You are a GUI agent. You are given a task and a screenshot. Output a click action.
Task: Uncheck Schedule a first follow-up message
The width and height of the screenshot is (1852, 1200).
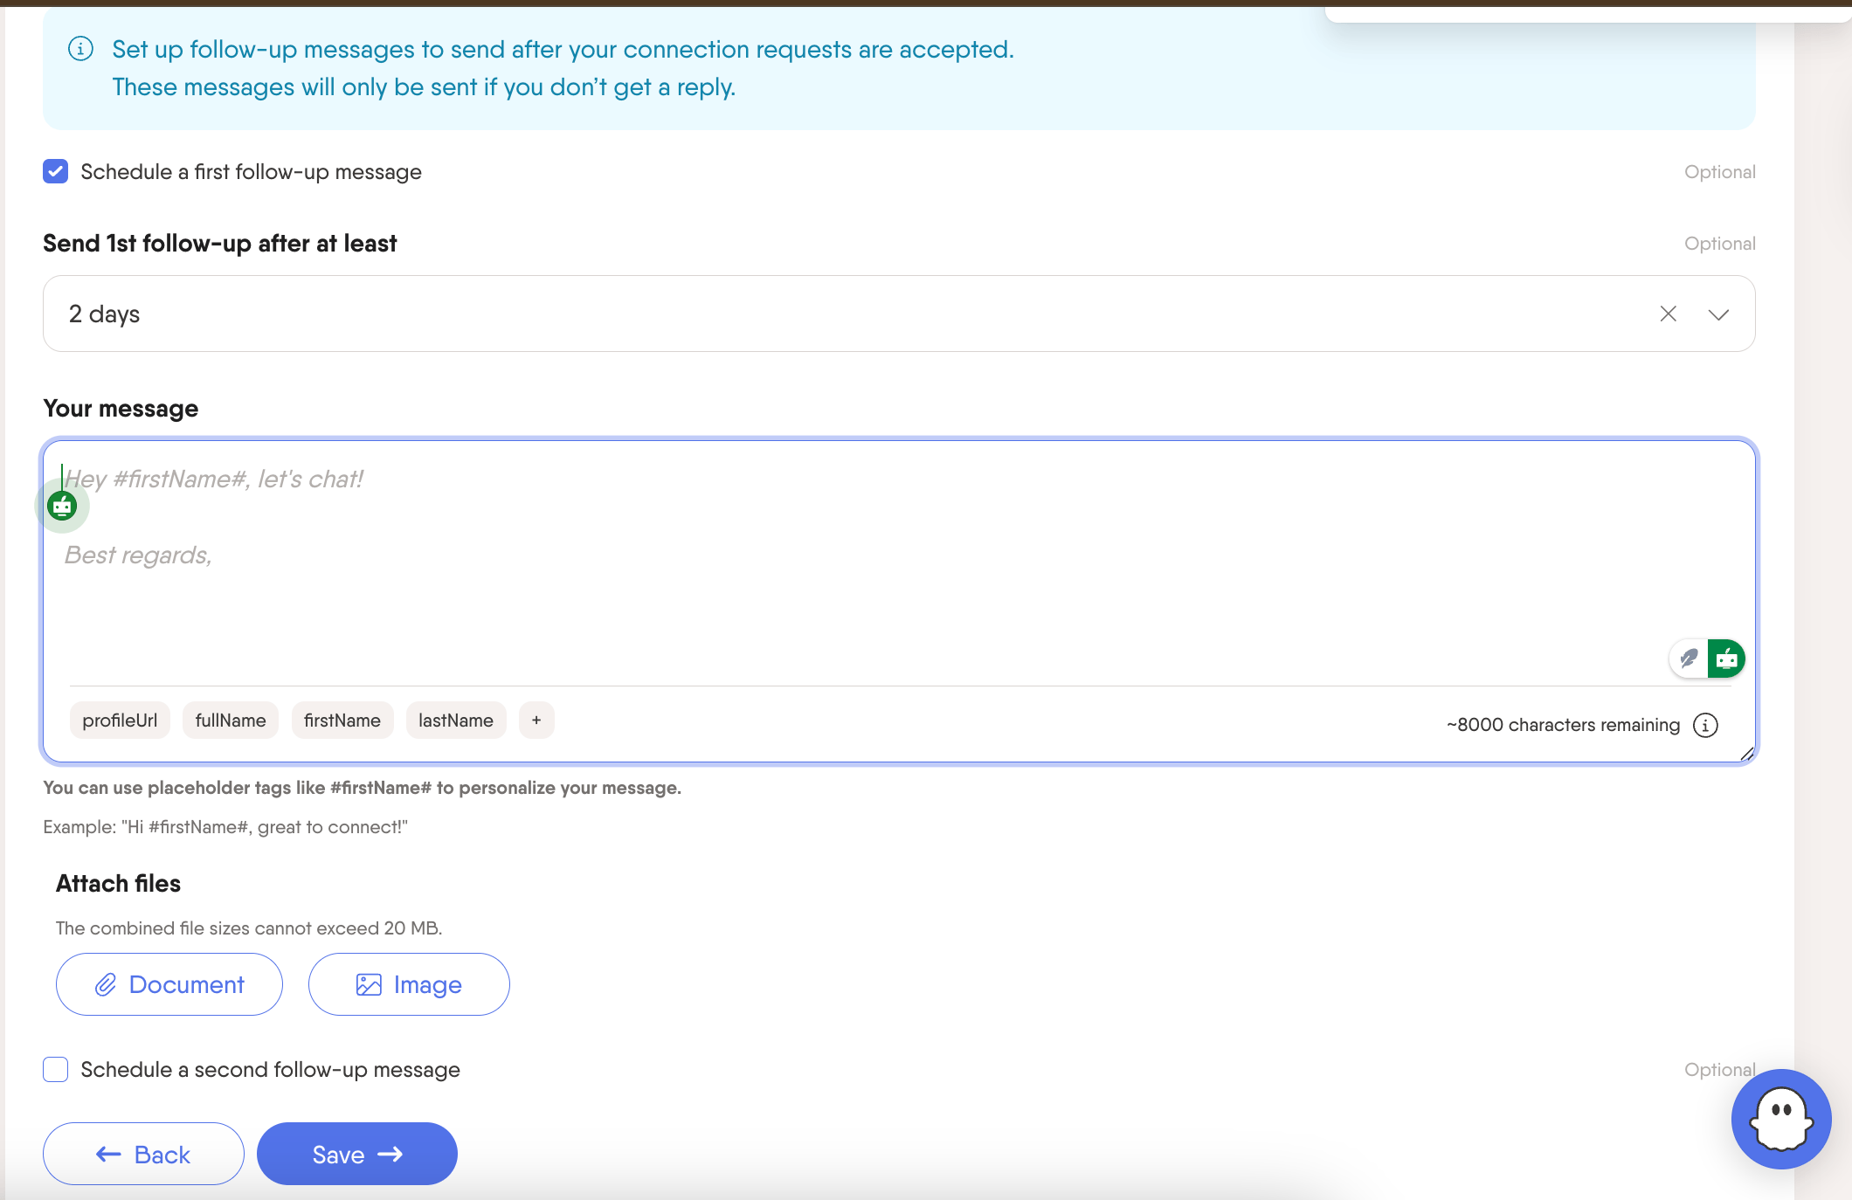click(56, 171)
